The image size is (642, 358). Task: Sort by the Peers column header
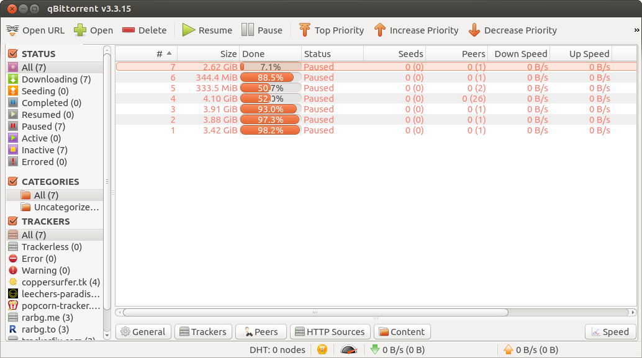(x=456, y=53)
